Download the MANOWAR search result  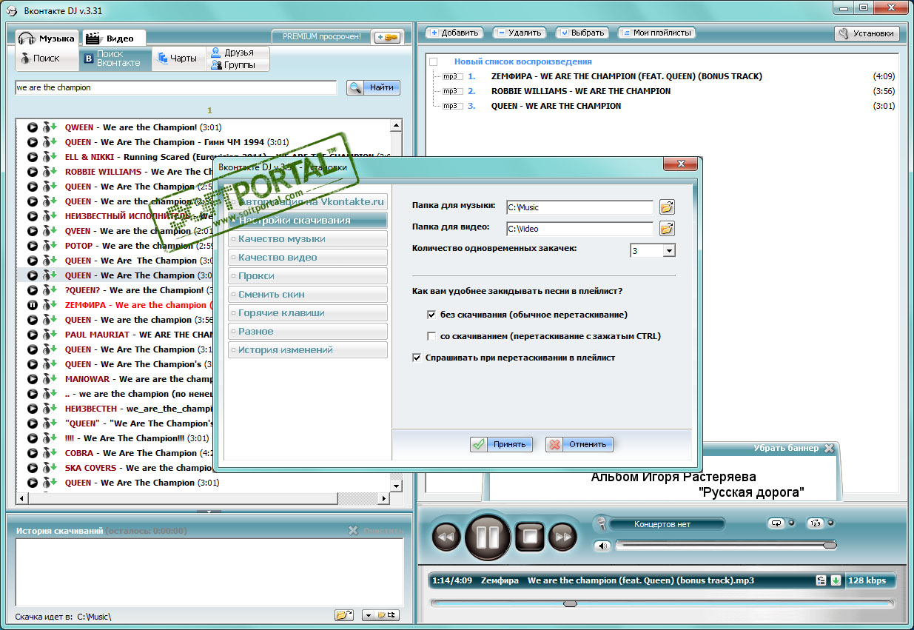click(50, 379)
